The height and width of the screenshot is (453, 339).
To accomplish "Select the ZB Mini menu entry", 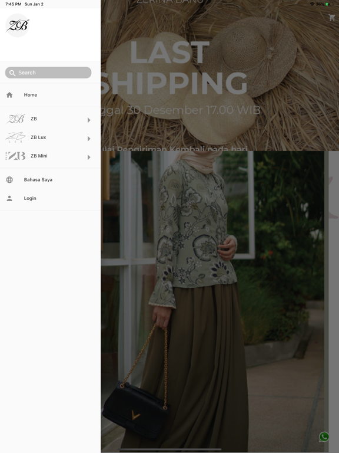I will point(39,156).
